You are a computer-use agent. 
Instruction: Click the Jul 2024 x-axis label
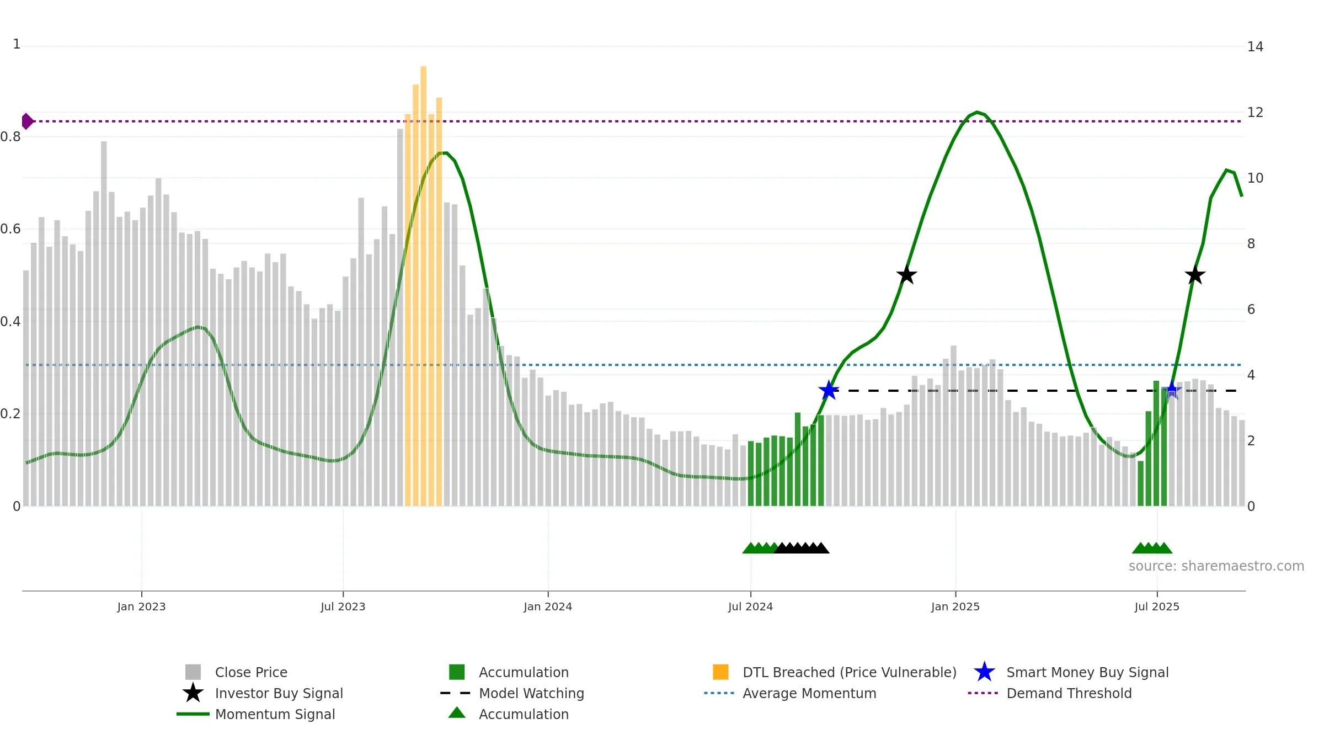tap(750, 607)
